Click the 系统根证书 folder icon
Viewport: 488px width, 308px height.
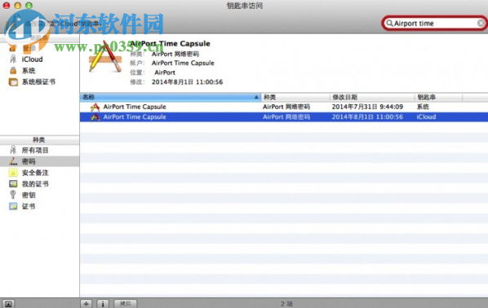click(13, 82)
